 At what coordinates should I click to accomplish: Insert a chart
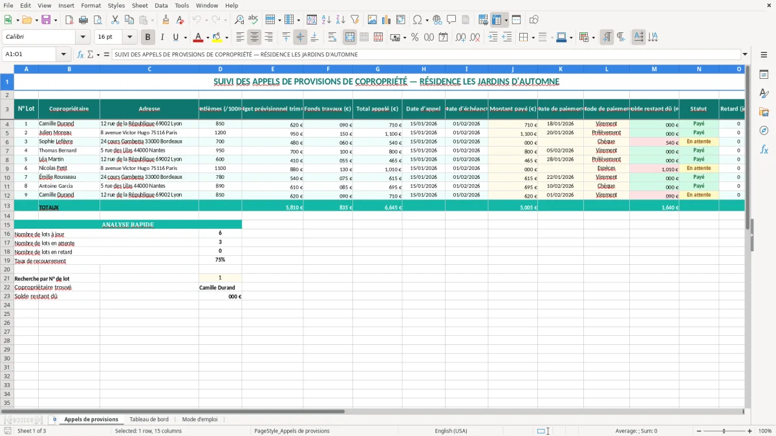click(387, 20)
